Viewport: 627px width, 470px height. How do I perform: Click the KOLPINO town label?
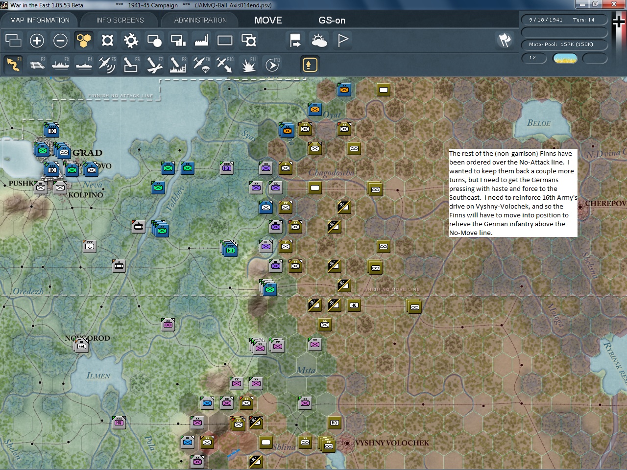pos(86,195)
